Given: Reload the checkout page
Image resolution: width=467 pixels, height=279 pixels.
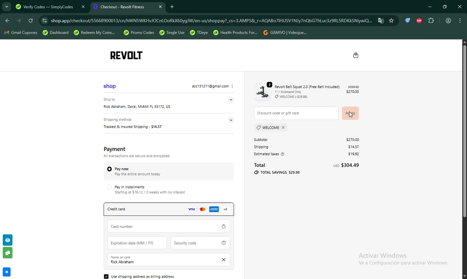Looking at the screenshot, I should pyautogui.click(x=31, y=21).
